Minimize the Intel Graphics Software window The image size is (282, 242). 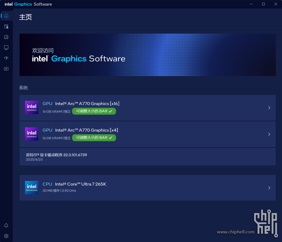251,4
